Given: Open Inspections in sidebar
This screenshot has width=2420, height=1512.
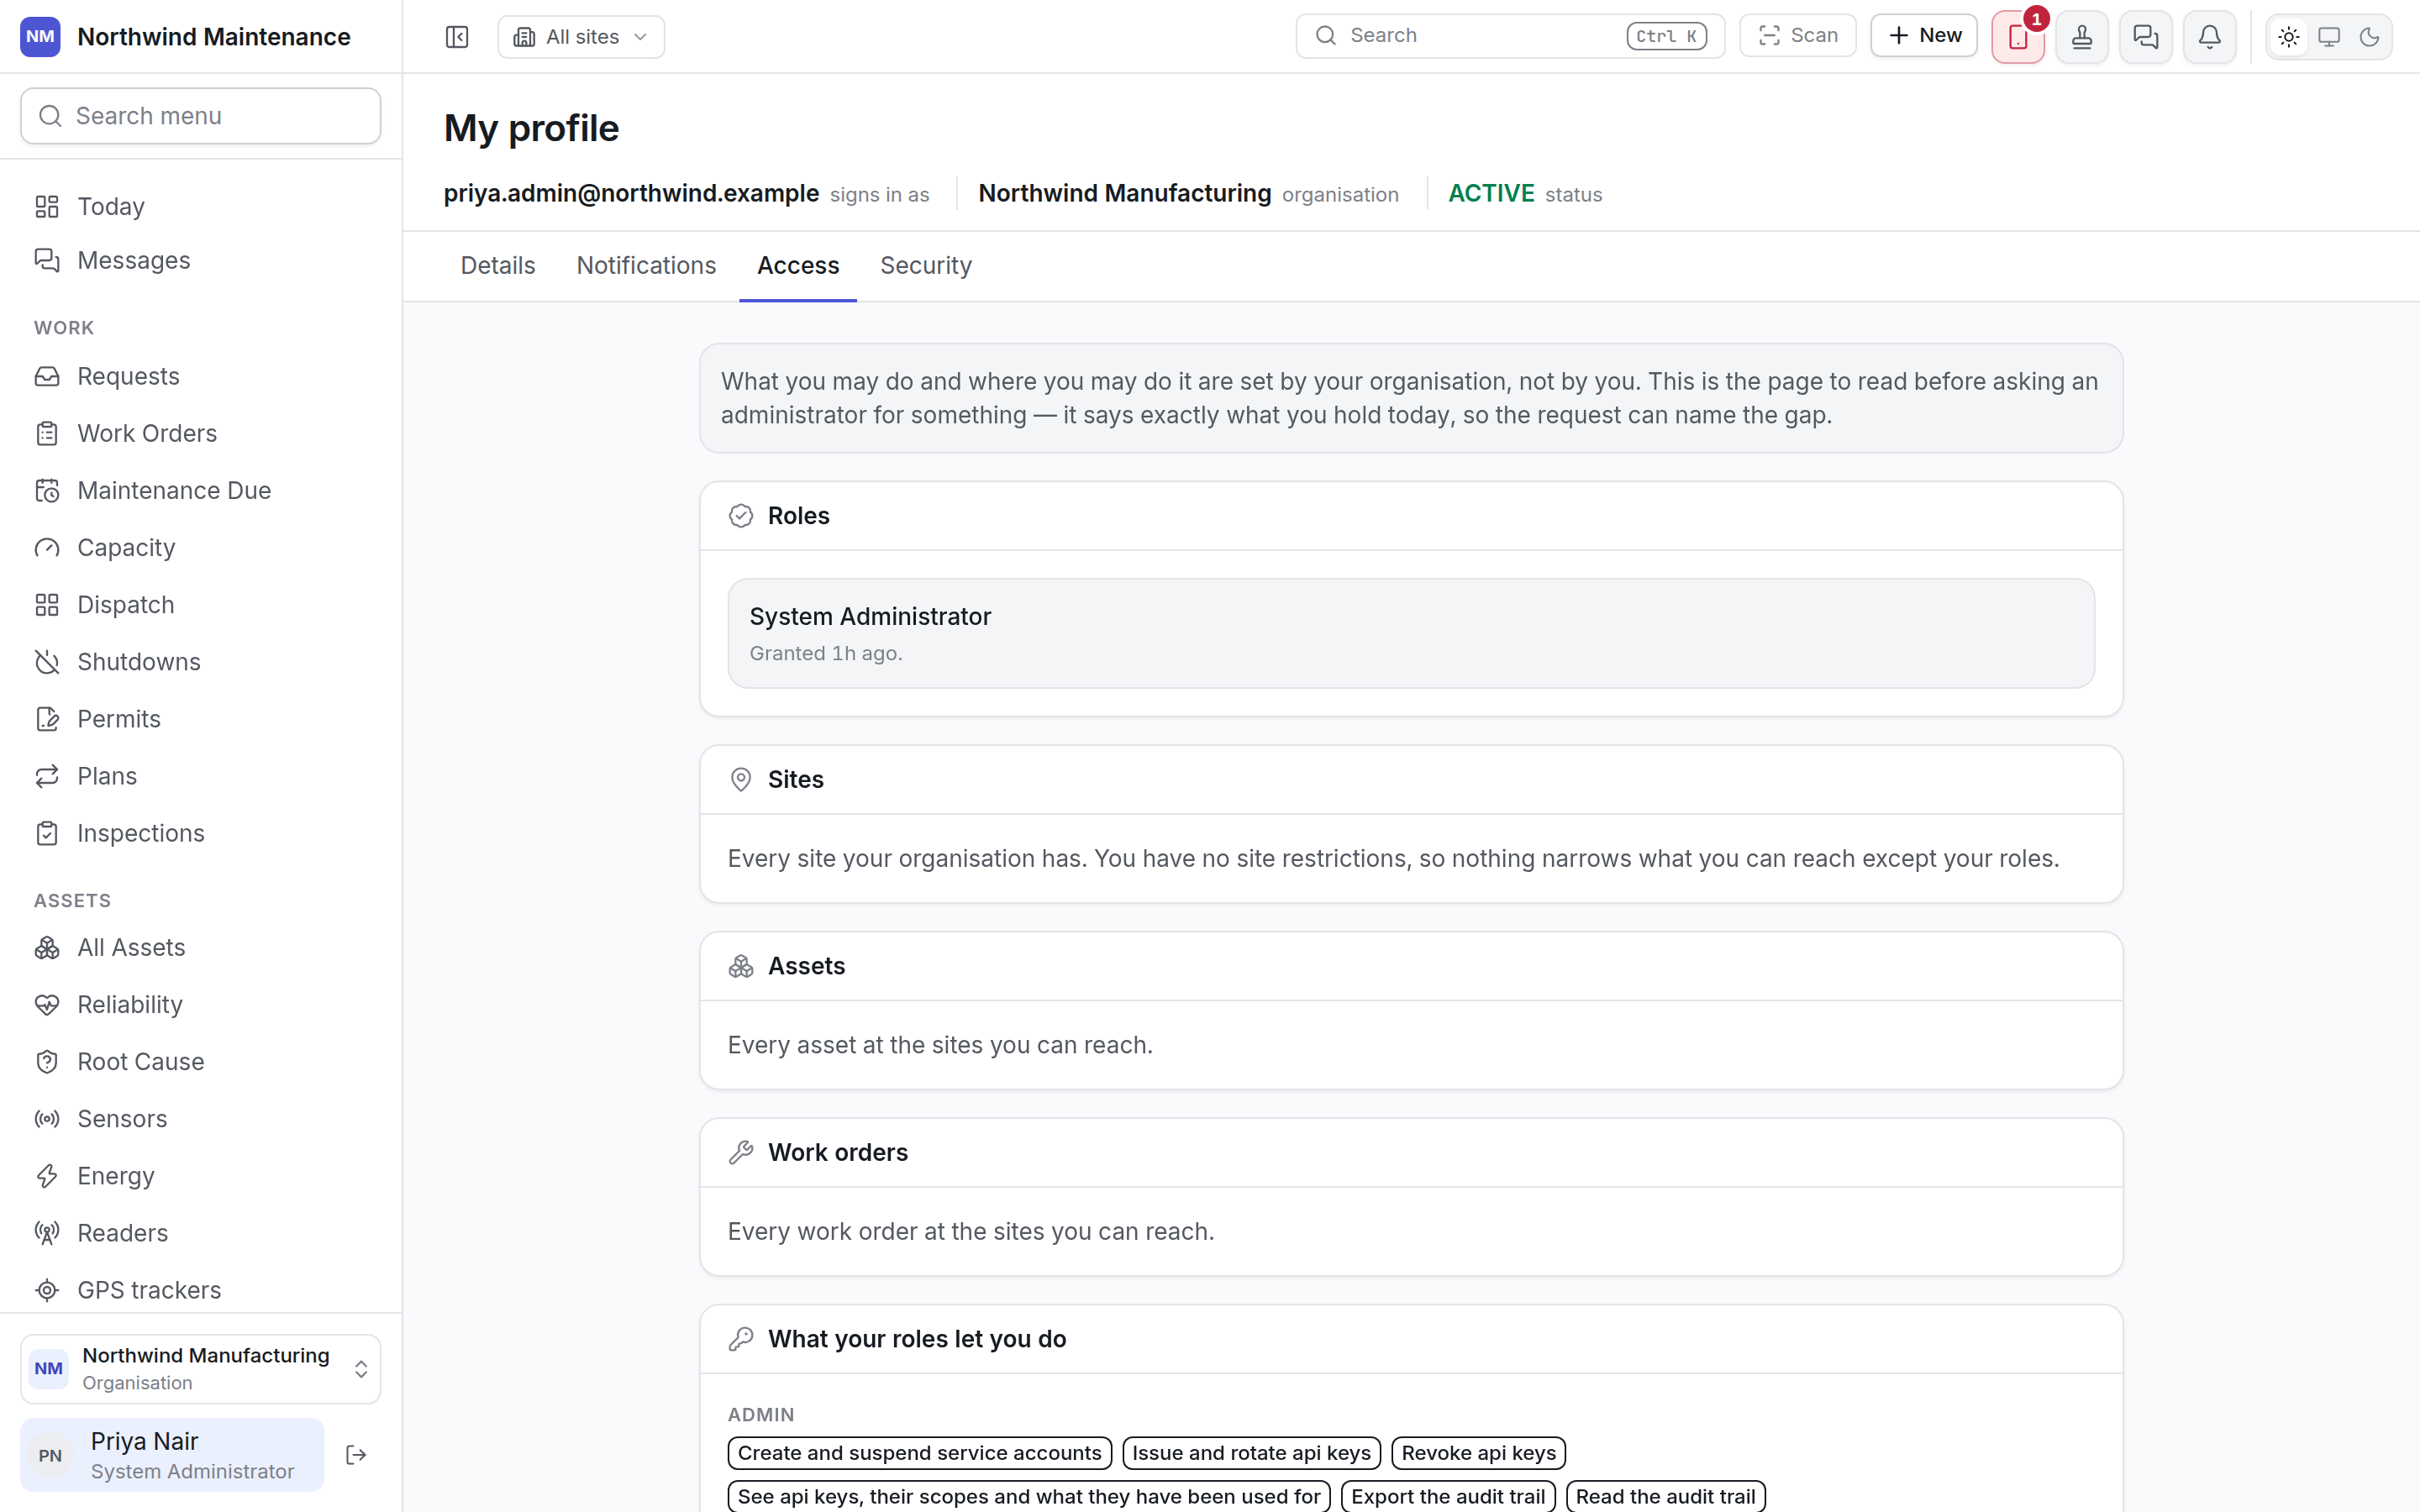Looking at the screenshot, I should (201, 833).
